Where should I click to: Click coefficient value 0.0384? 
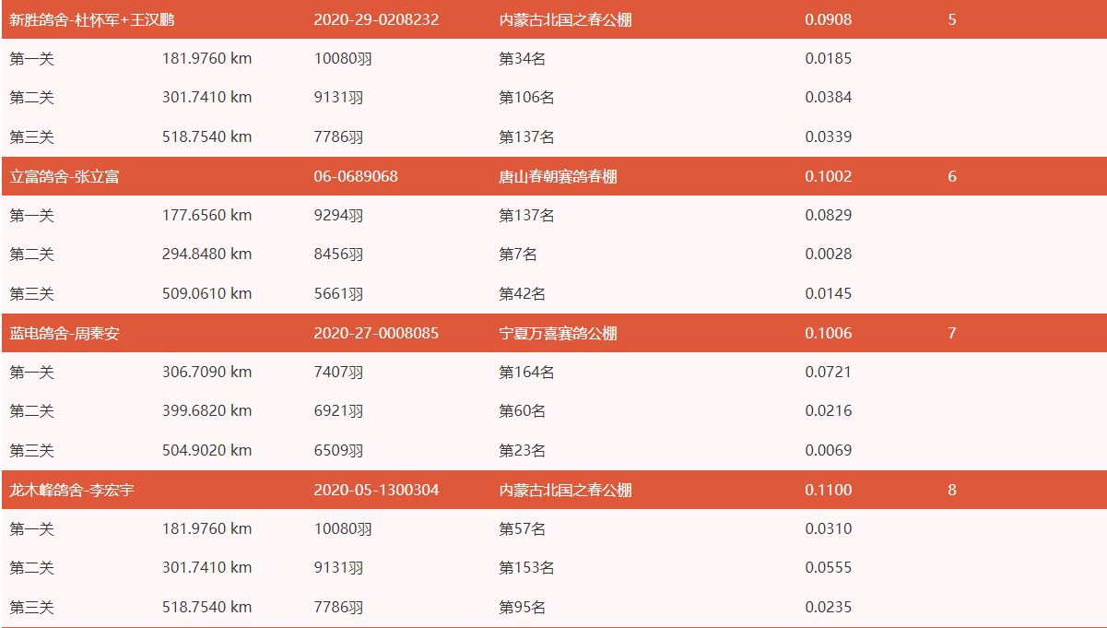pyautogui.click(x=829, y=98)
